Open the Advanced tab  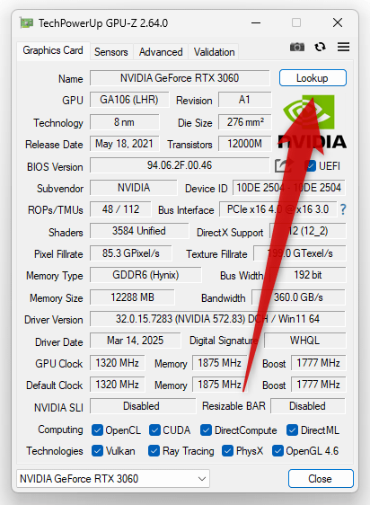[x=161, y=52]
